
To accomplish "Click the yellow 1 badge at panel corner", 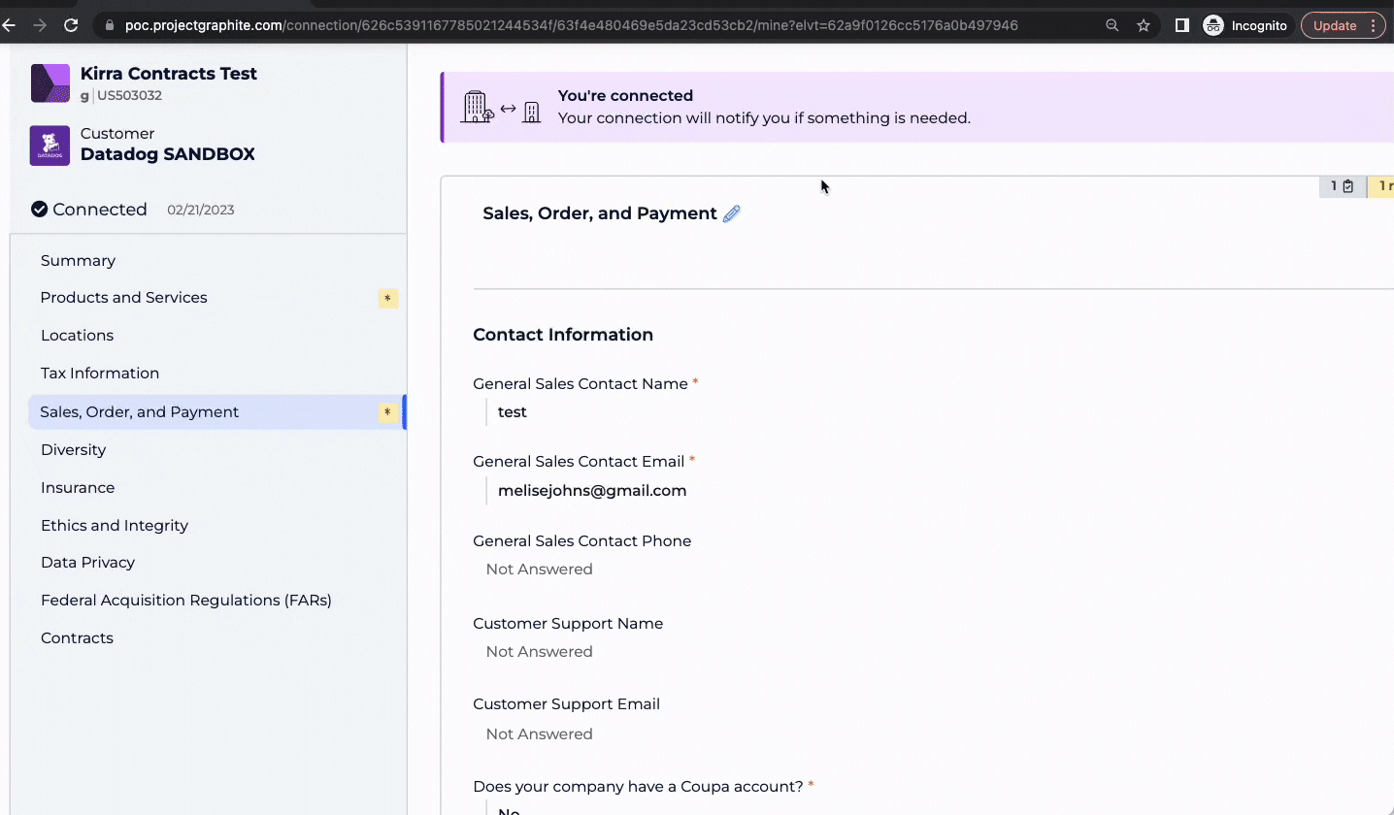I will tap(1381, 186).
